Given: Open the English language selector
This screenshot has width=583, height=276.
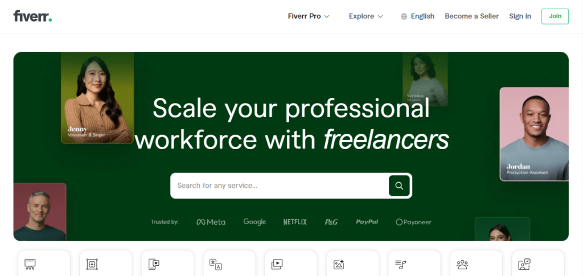Looking at the screenshot, I should [422, 17].
